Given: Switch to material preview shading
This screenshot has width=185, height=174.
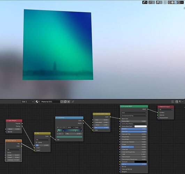Looking at the screenshot, I should pyautogui.click(x=176, y=2).
